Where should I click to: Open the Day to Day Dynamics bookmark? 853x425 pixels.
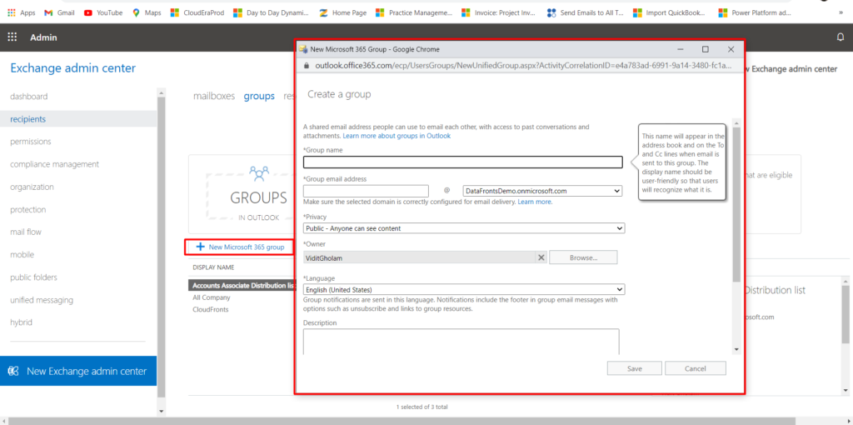[271, 12]
